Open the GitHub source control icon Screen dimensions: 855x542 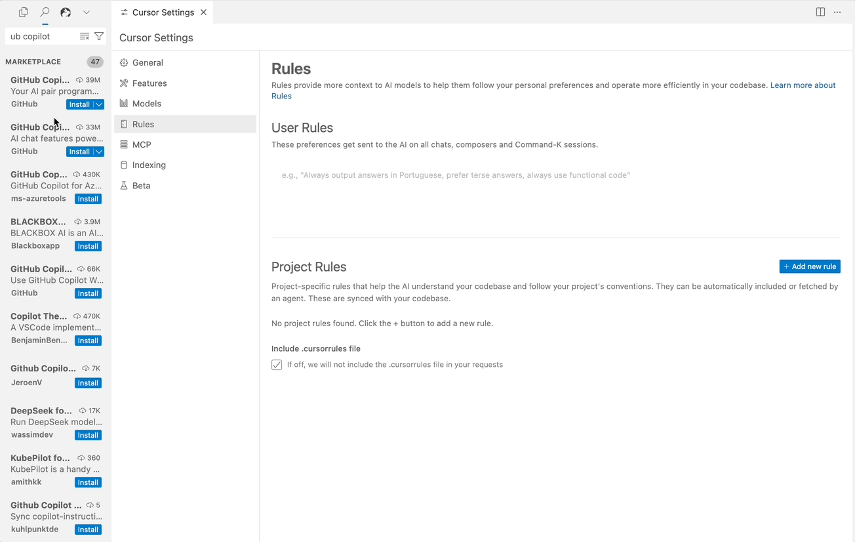pos(66,12)
